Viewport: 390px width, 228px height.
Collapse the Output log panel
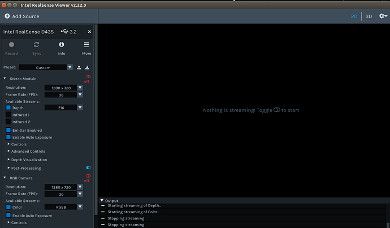pos(102,200)
